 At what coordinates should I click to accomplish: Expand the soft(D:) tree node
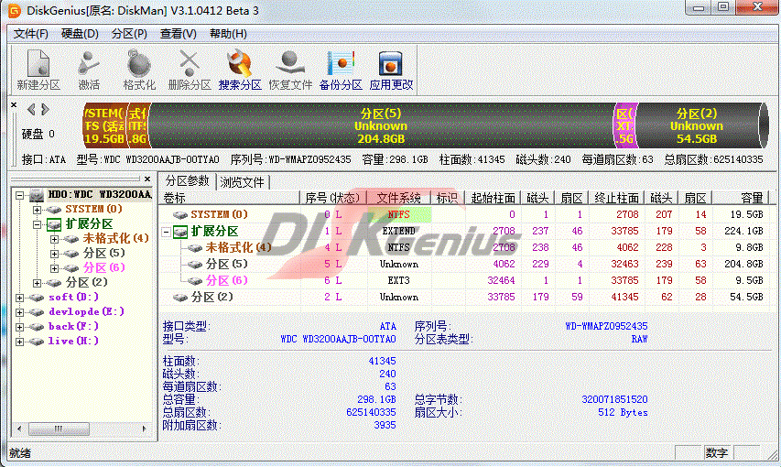point(20,298)
